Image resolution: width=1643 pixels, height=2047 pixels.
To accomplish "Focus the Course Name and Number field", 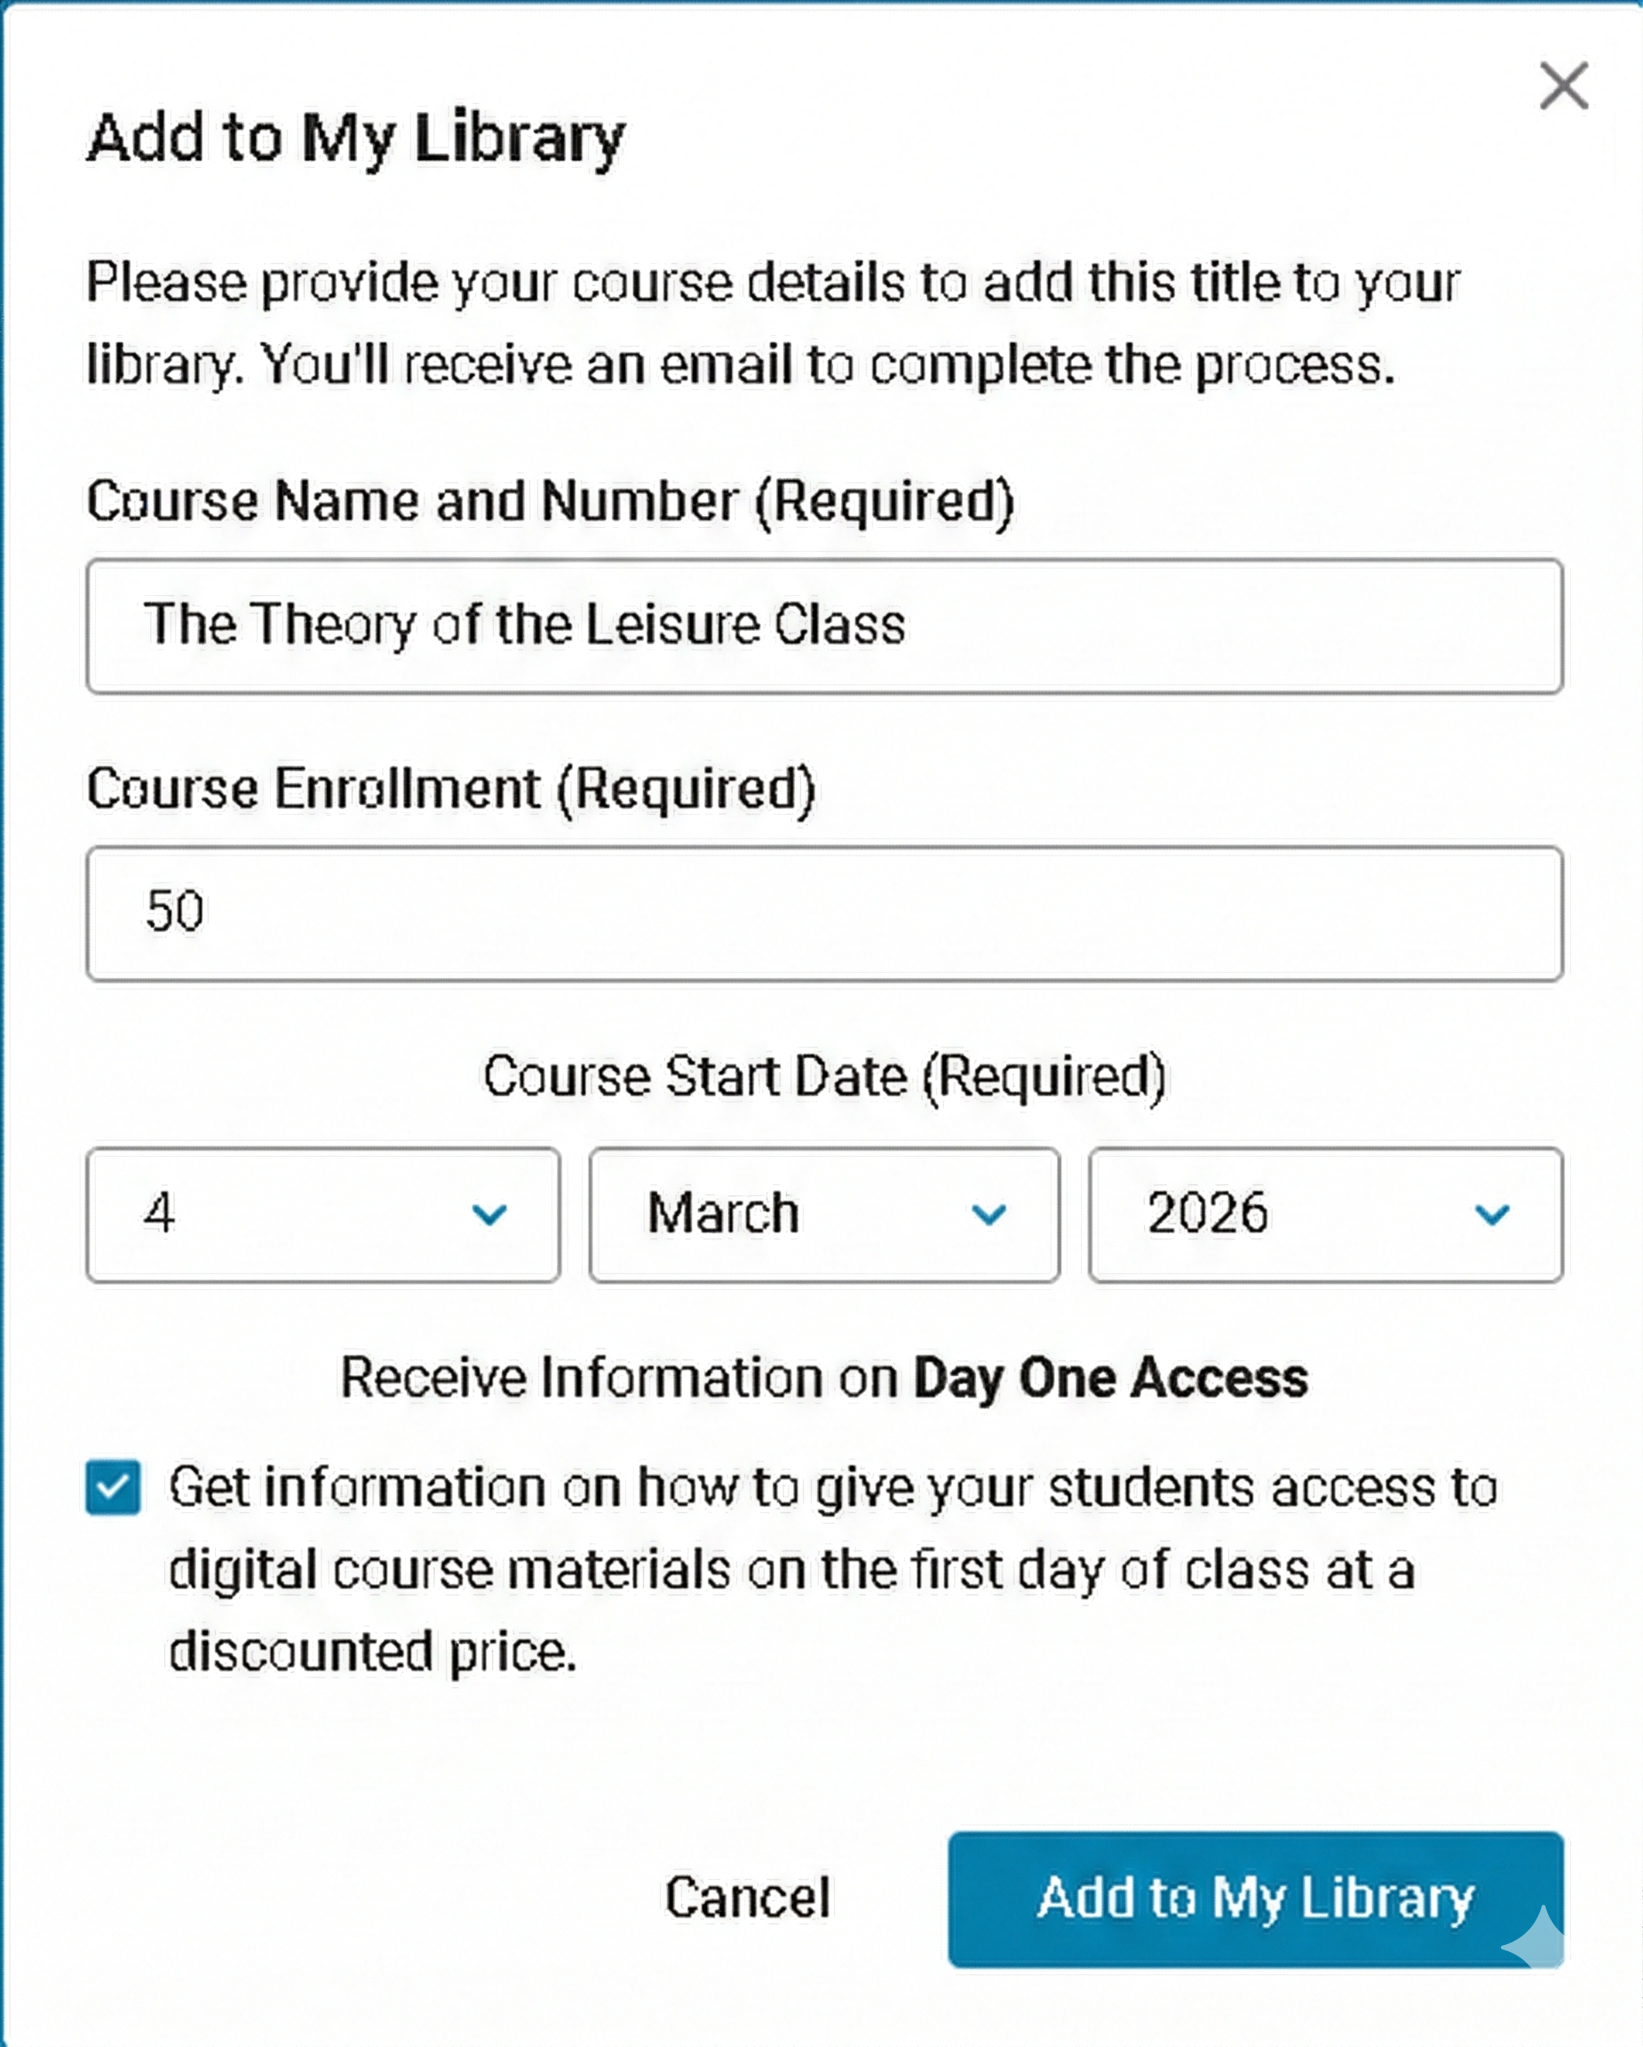I will [824, 625].
